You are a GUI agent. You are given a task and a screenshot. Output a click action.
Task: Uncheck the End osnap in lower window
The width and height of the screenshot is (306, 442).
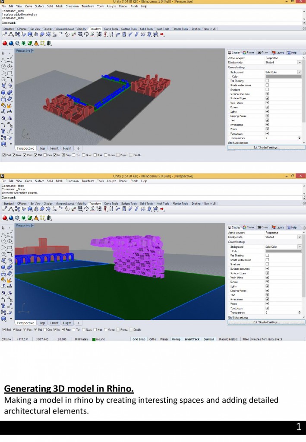tap(4, 329)
